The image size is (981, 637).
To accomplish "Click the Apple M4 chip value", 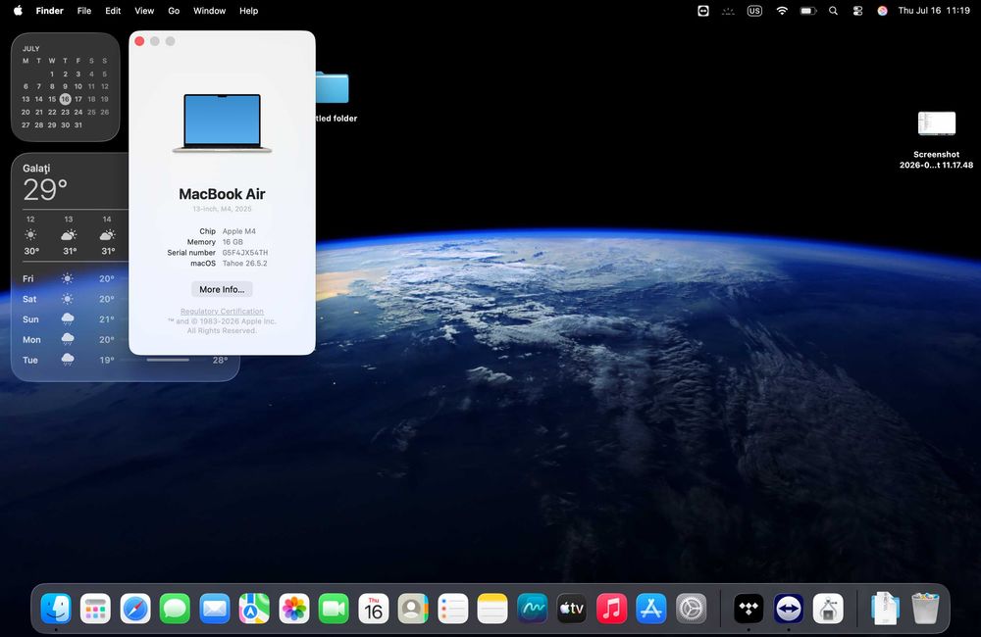I will [x=239, y=231].
